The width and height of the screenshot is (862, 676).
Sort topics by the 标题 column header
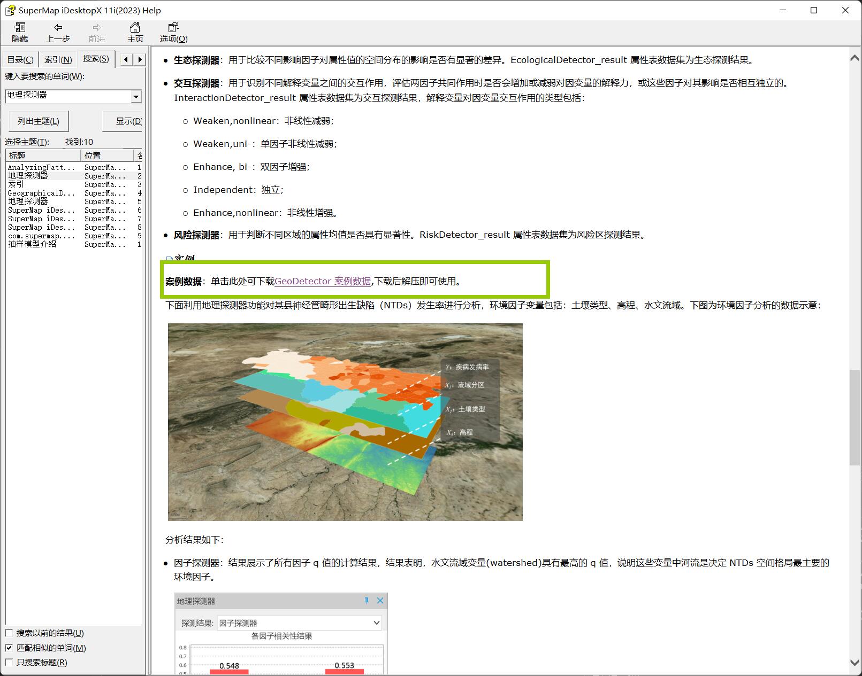pyautogui.click(x=43, y=156)
